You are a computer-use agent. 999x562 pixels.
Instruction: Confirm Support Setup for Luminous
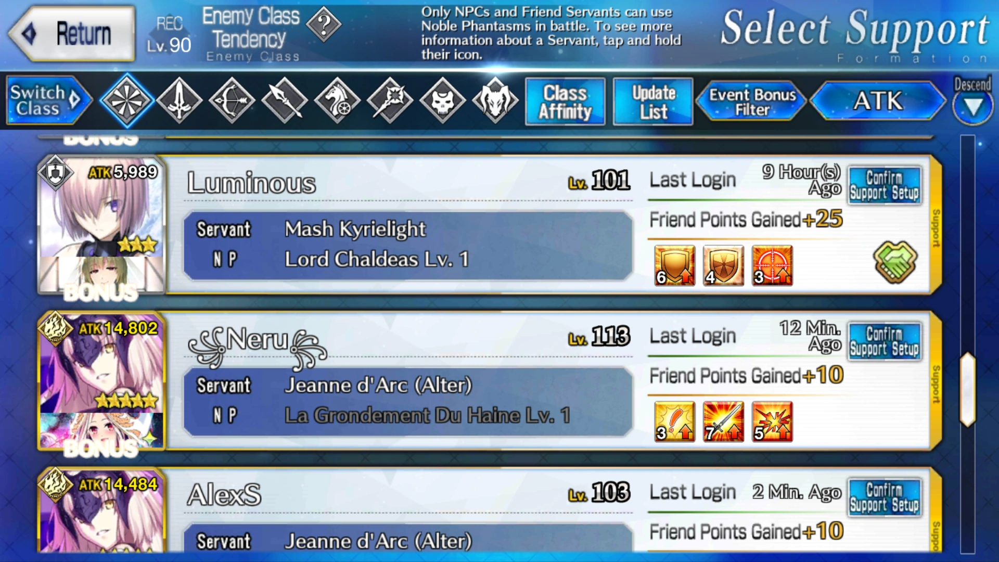coord(885,185)
